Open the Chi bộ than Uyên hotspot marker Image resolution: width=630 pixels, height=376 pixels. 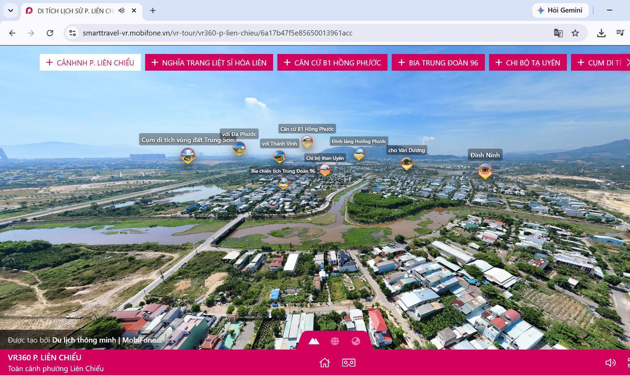pos(325,170)
